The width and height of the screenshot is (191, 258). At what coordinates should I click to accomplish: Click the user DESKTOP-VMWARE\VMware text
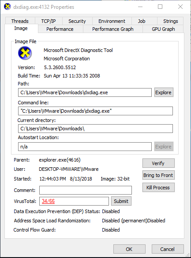[69, 169]
